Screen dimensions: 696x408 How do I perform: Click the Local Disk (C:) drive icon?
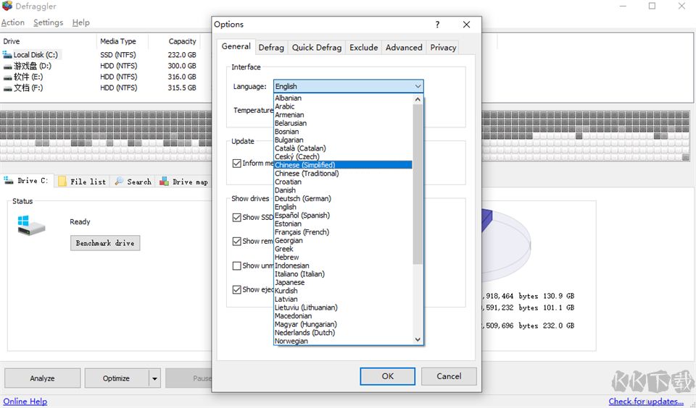(x=7, y=55)
